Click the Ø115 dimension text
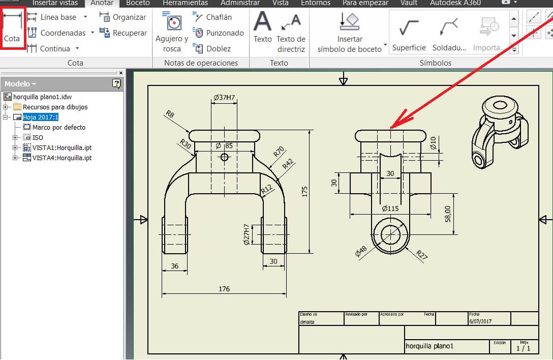Screen dimensions: 553x360 [x=390, y=208]
